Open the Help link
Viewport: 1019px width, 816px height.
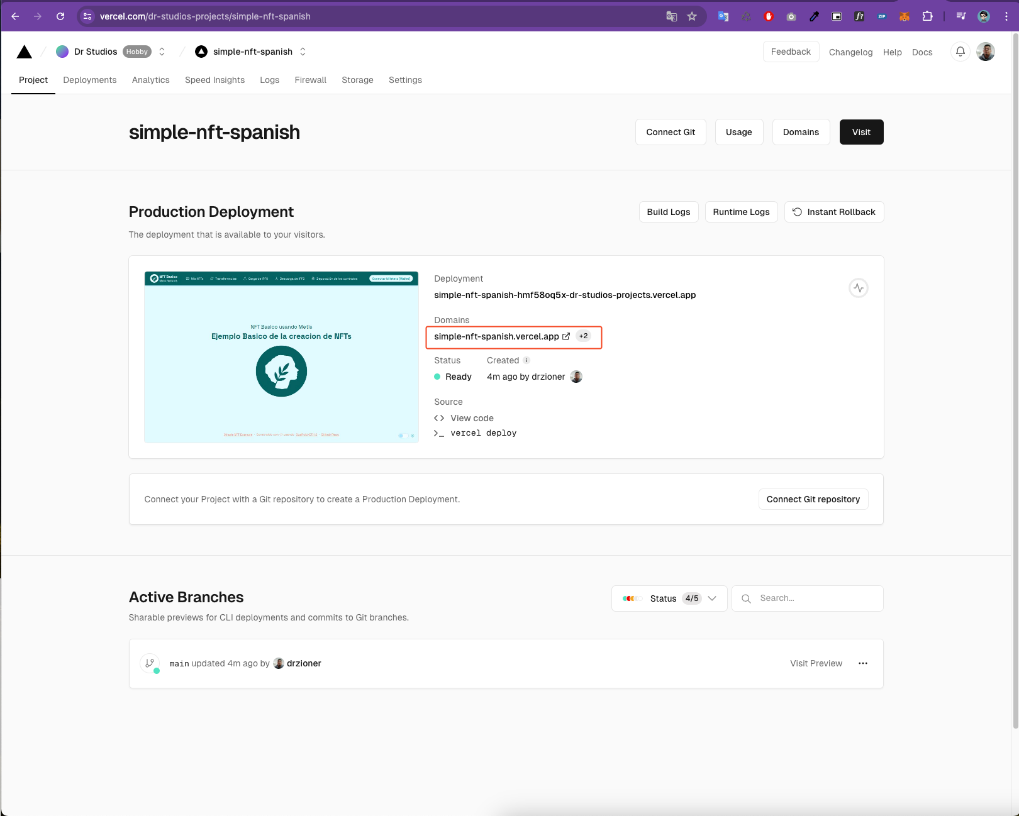click(892, 52)
